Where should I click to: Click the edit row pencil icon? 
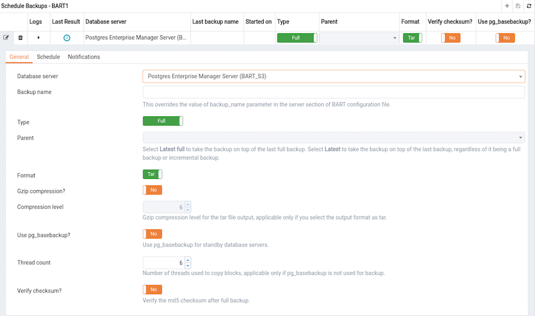[6, 38]
